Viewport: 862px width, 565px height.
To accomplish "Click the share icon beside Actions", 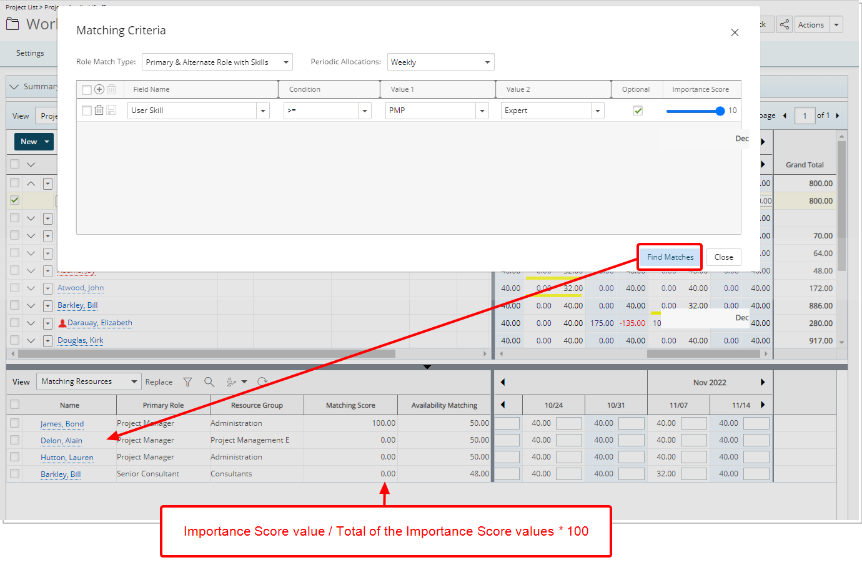I will tap(785, 24).
